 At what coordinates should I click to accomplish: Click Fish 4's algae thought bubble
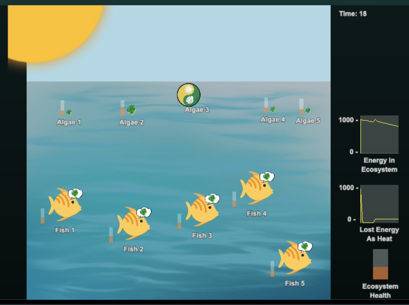click(267, 177)
